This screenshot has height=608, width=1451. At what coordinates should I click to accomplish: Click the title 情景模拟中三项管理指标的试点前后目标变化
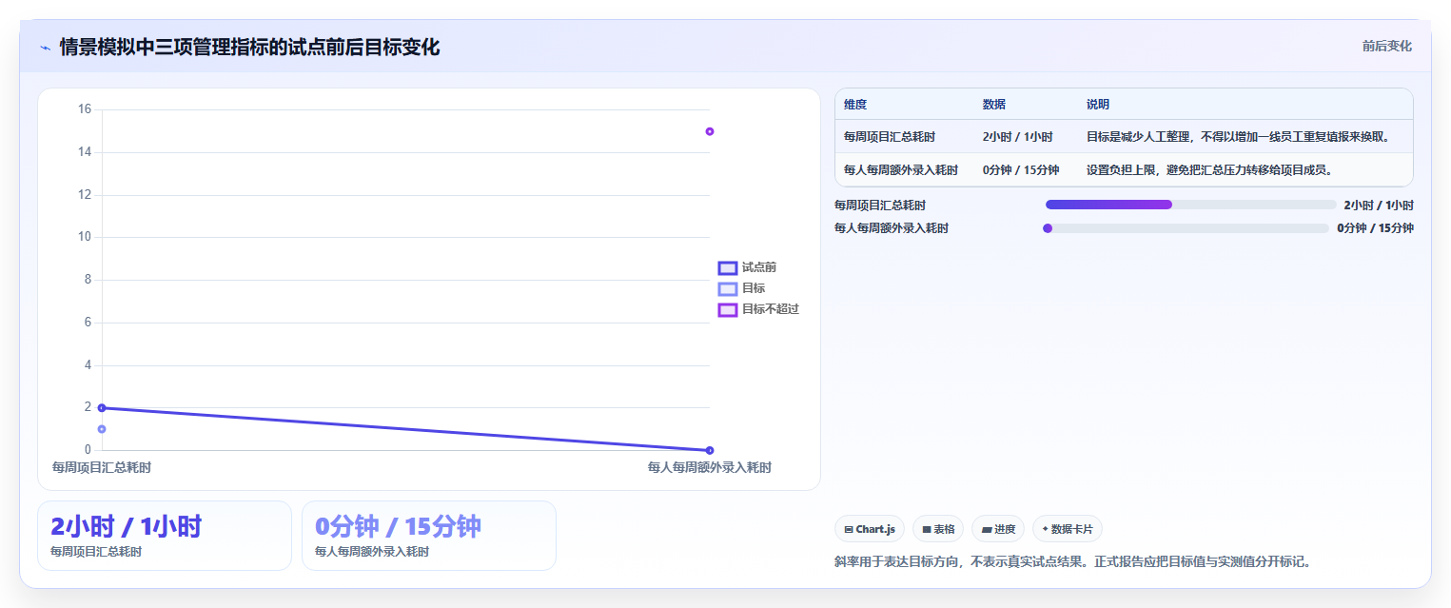[x=249, y=48]
